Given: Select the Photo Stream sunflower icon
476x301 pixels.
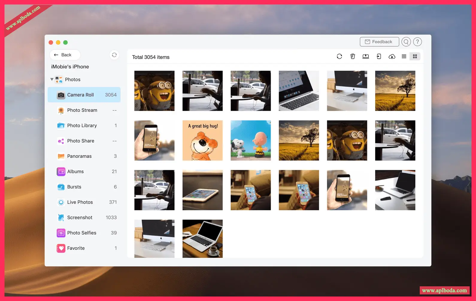Looking at the screenshot, I should (61, 110).
